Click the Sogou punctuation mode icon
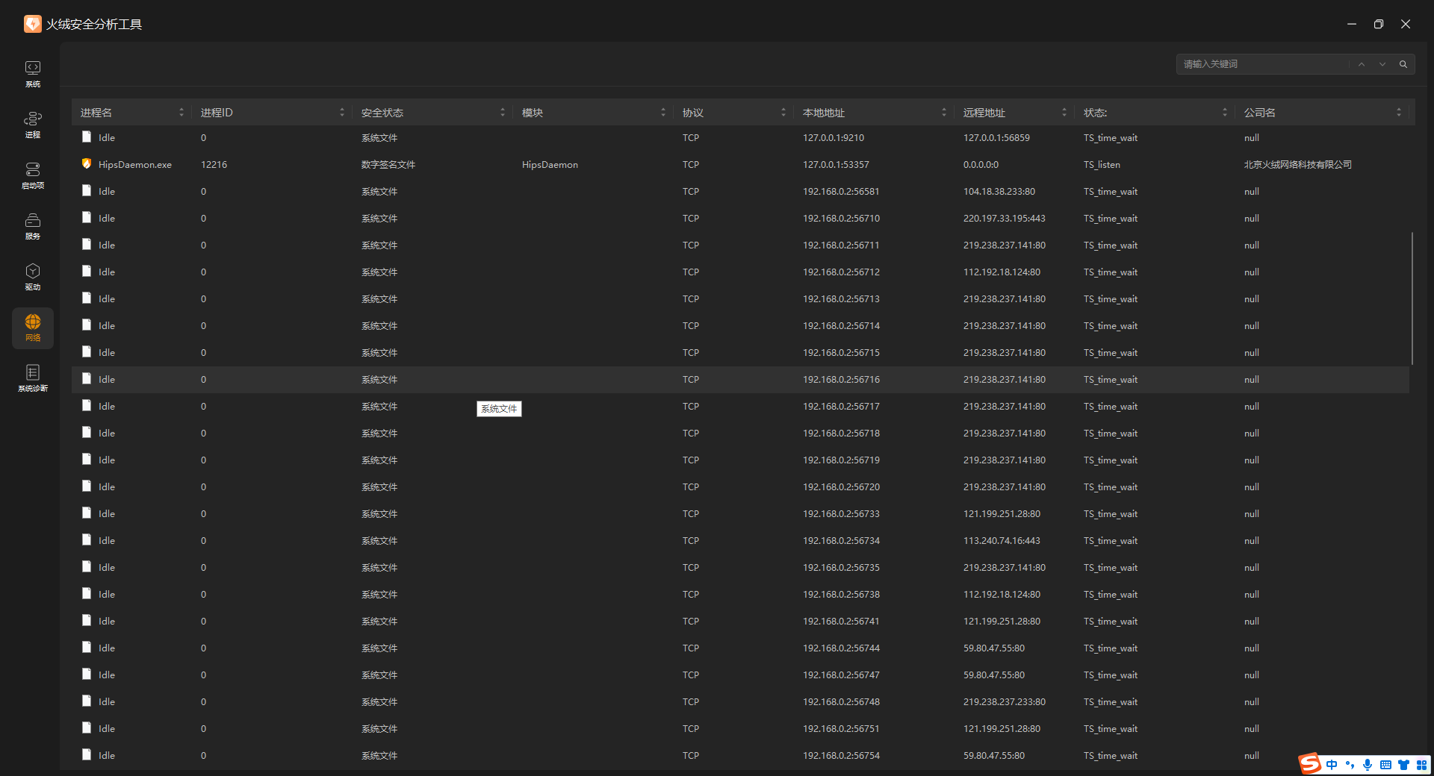 pyautogui.click(x=1350, y=765)
